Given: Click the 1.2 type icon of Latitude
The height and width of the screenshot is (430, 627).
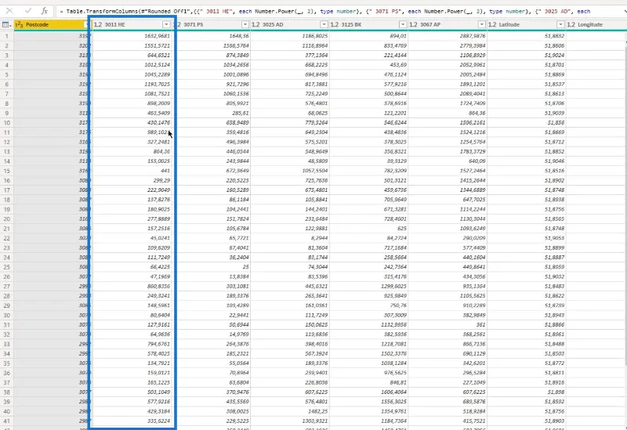Looking at the screenshot, I should coord(492,25).
